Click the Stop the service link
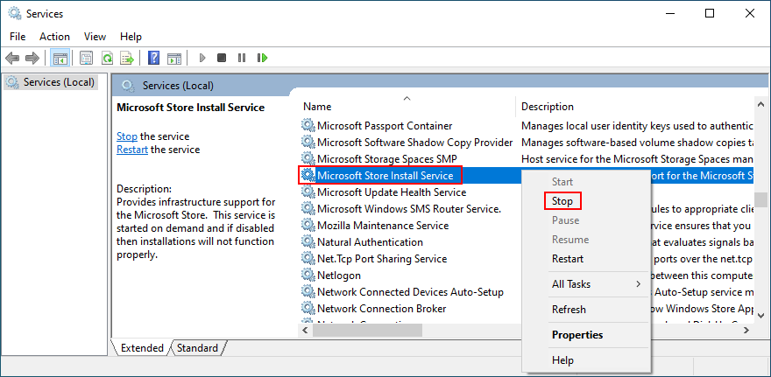 click(x=127, y=136)
